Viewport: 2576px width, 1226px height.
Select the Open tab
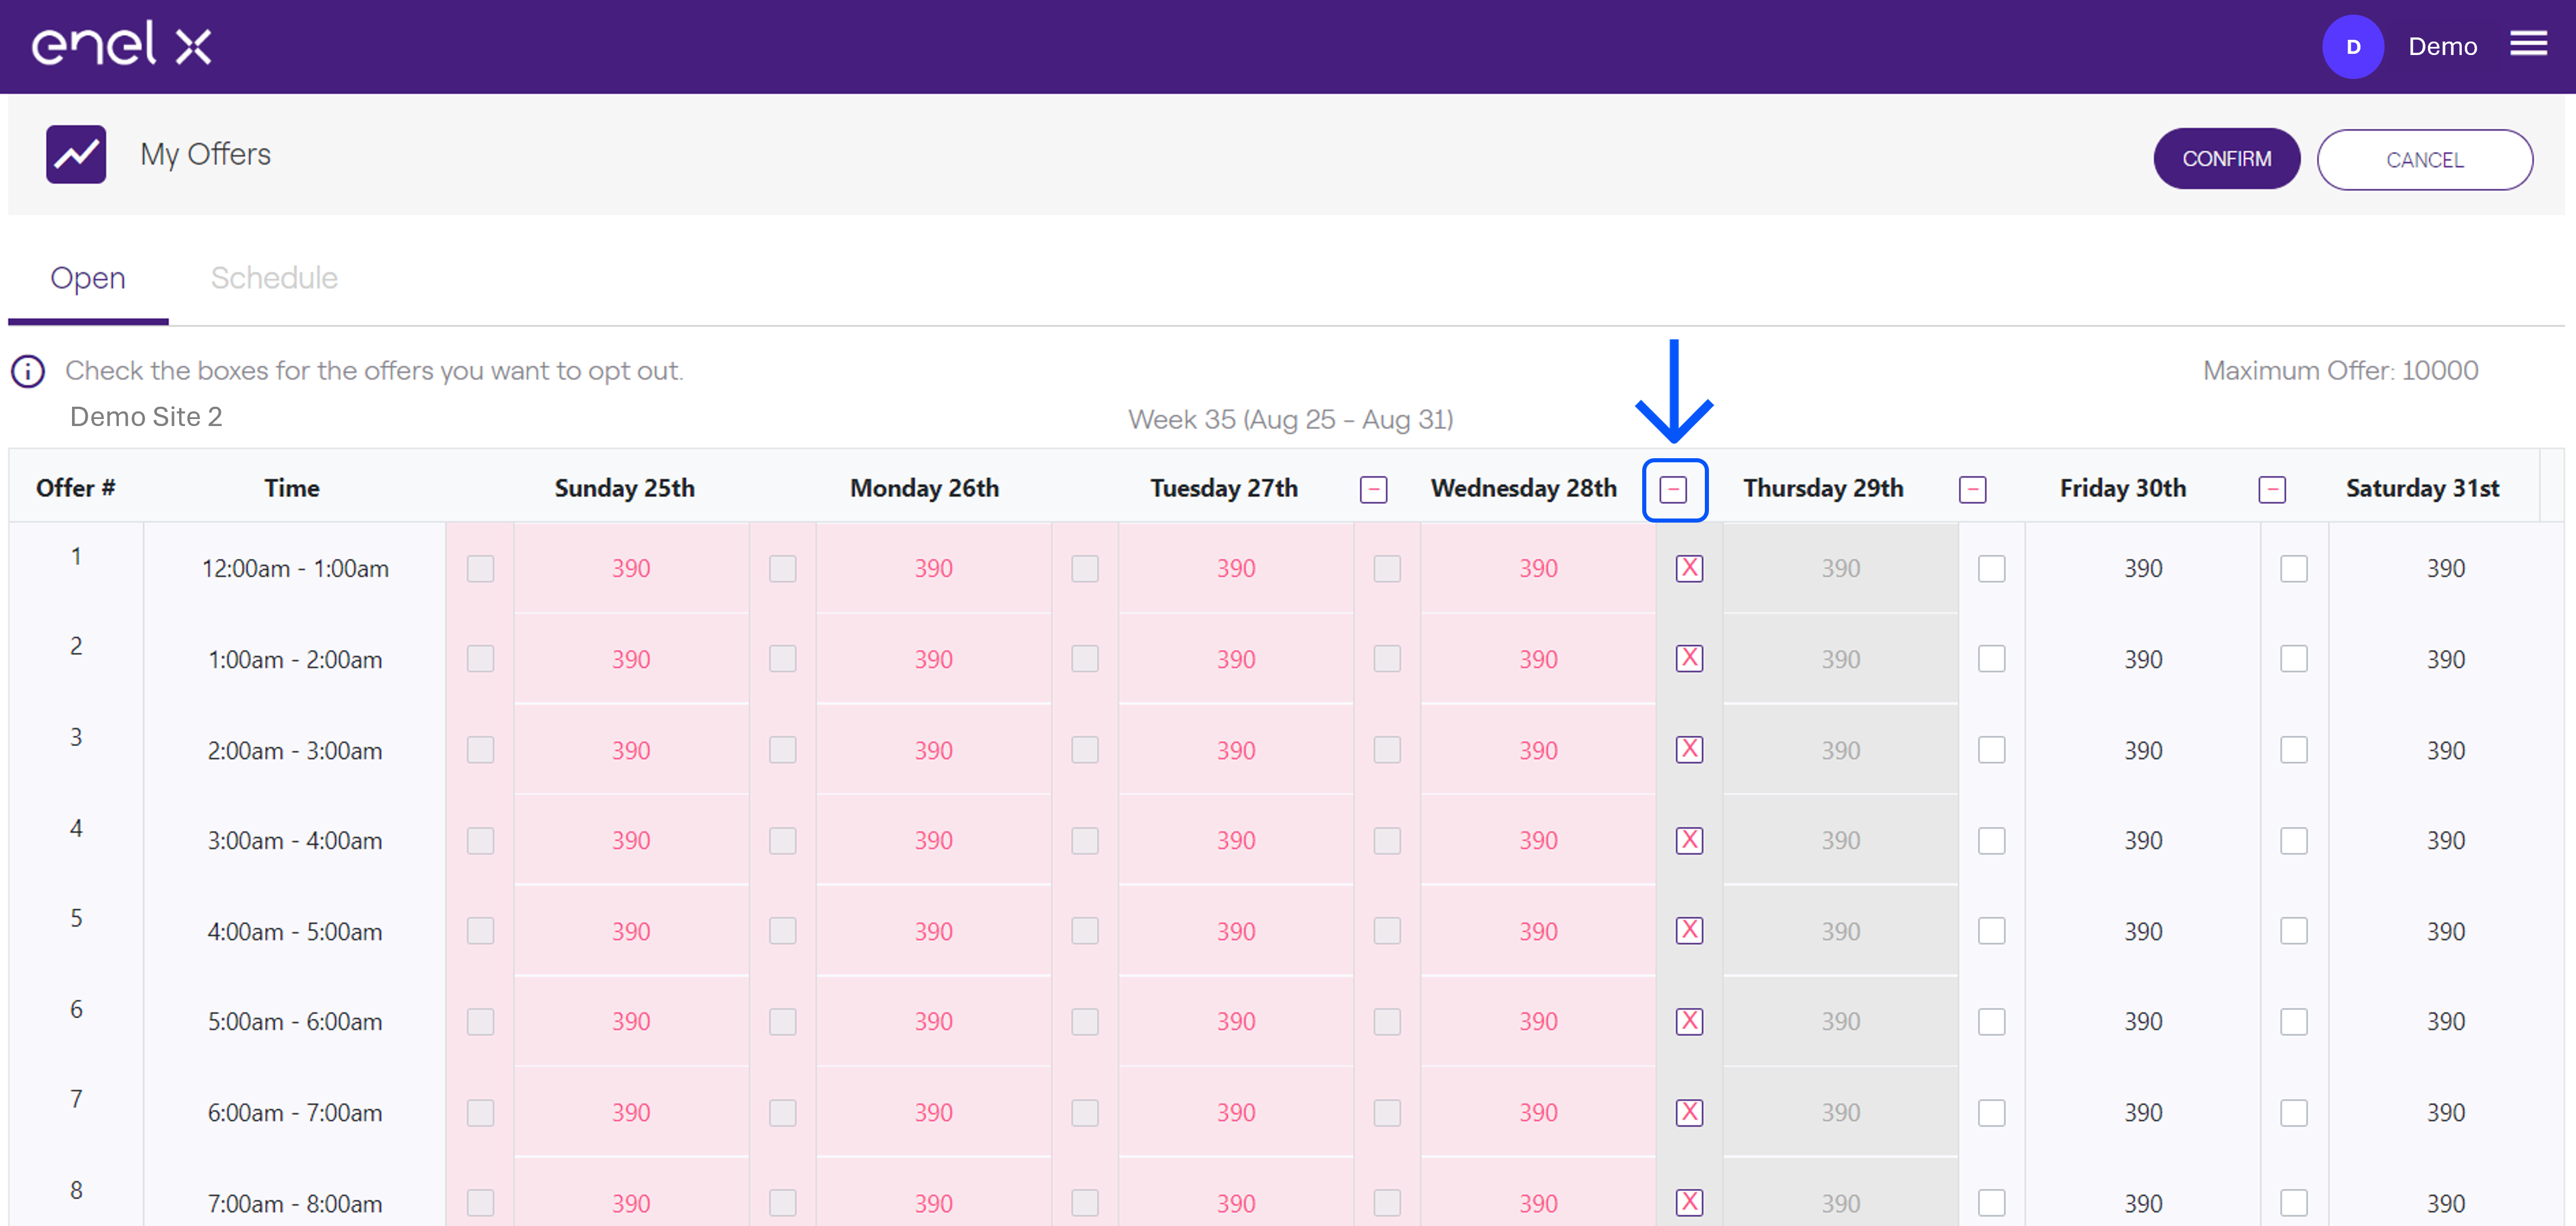88,278
